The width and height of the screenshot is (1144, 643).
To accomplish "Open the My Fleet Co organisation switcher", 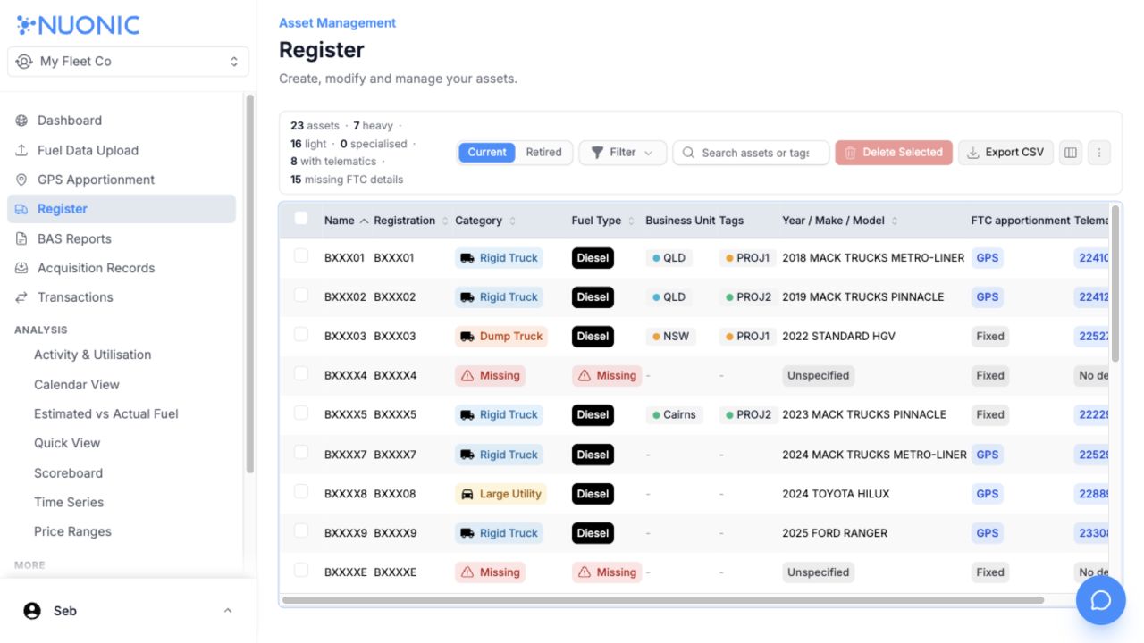I will pos(128,62).
